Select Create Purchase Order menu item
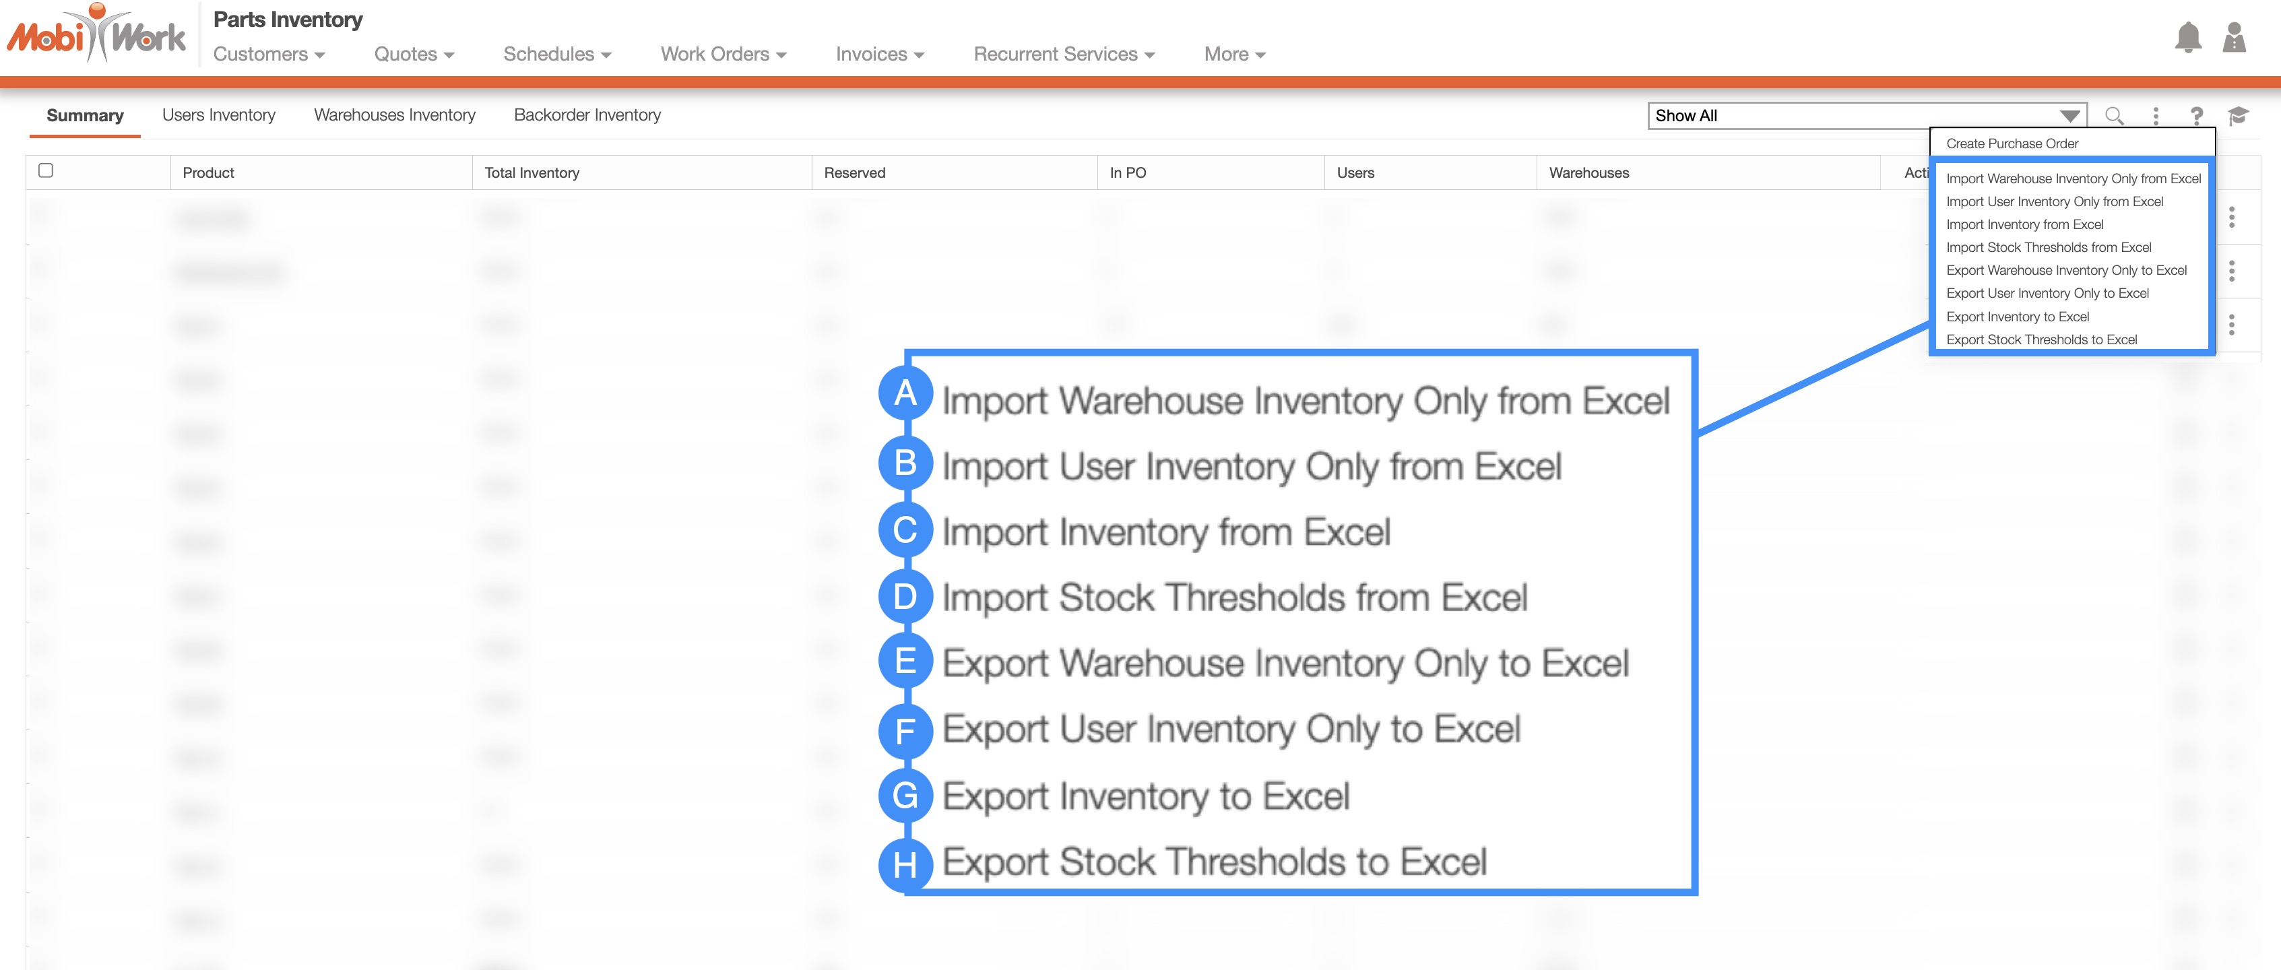Screen dimensions: 2281x970 pos(2012,143)
